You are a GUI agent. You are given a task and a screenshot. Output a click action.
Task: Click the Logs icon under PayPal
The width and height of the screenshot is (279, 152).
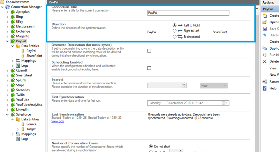18,65
